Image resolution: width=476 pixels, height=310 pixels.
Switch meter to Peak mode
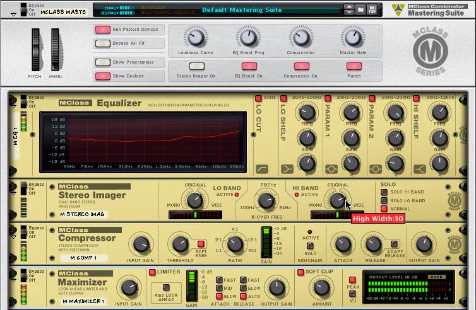pos(352,280)
